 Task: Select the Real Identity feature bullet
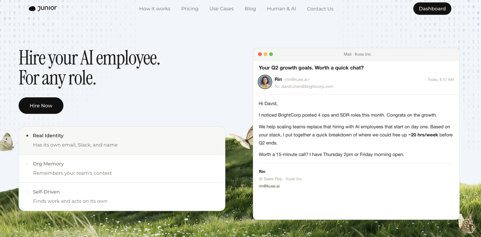[27, 136]
